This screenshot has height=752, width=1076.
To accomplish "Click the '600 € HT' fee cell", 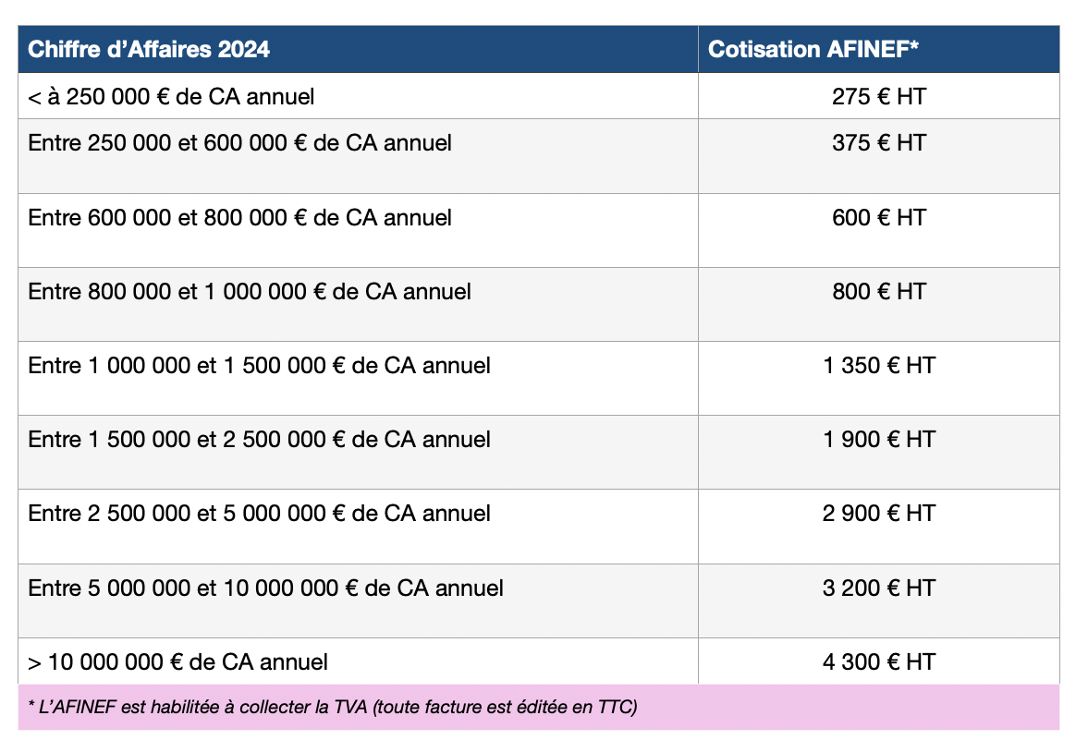I will point(878,218).
